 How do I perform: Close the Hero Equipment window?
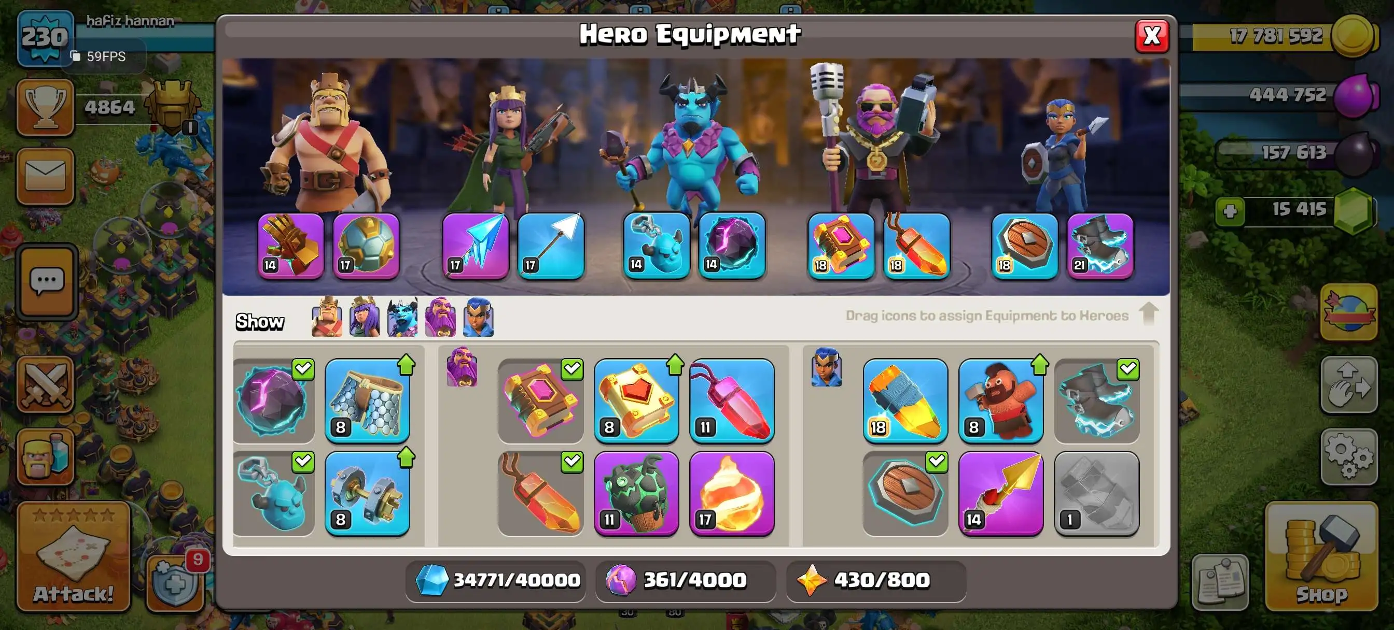coord(1152,36)
